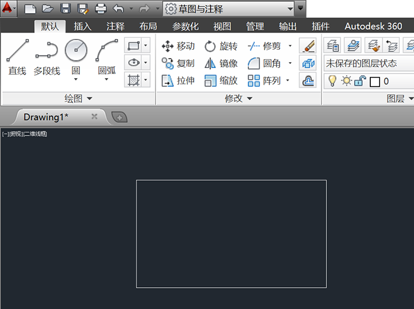This screenshot has height=309, width=414.
Task: Open the layer state dropdown 未保存的图层状态
Action: 369,63
